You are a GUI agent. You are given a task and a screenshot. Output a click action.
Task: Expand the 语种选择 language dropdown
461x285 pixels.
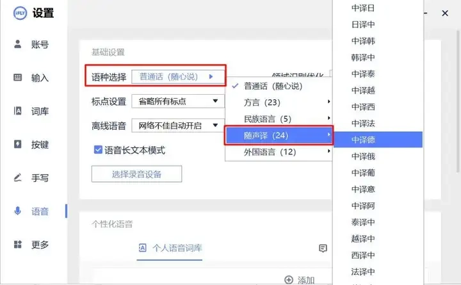coord(177,77)
